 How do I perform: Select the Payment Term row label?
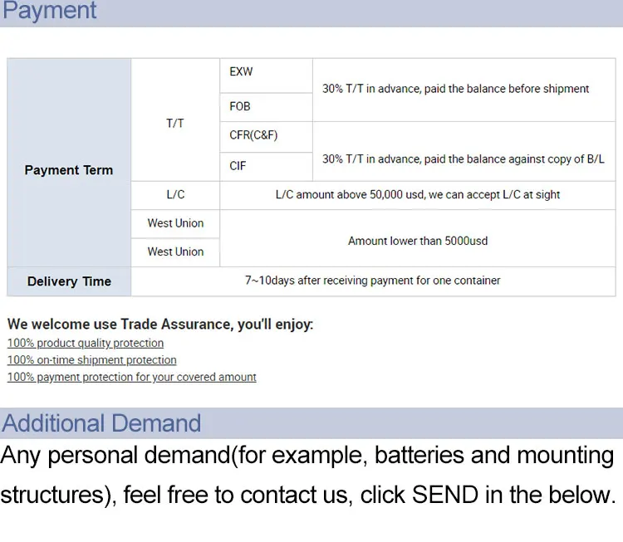pyautogui.click(x=69, y=170)
